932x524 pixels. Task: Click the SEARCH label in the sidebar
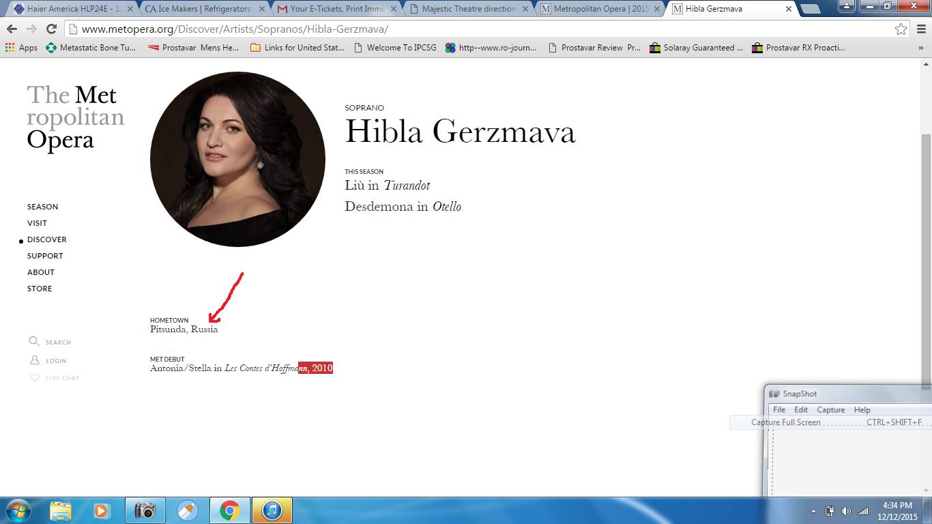(x=58, y=343)
